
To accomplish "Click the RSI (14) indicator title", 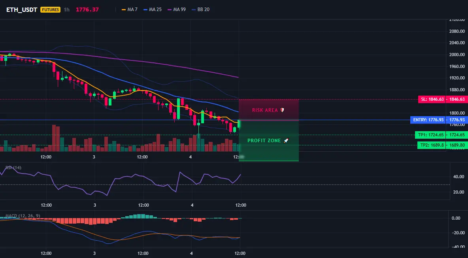I will tap(13, 168).
